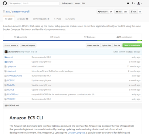Switch to the Graphs tab
Viewport: 149px width, 134px height.
[x=70, y=19]
